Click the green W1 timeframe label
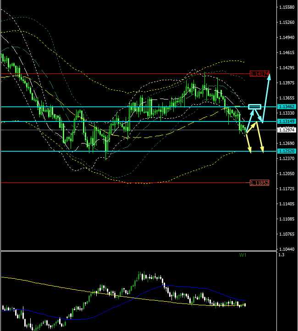The width and height of the screenshot is (298, 331). point(243,255)
